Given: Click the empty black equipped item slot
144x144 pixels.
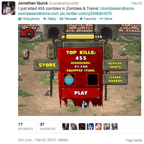Looking at the screenshot, I should 93,80.
